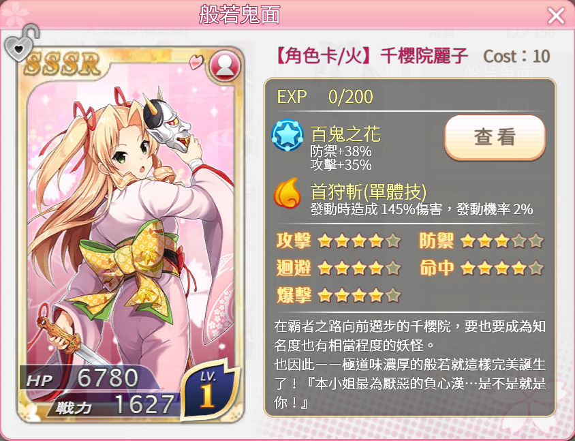Click the 爆擊 star rating row

click(x=339, y=295)
